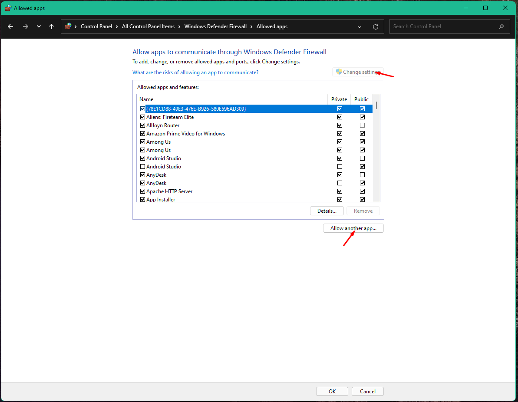The width and height of the screenshot is (518, 402).
Task: Click the Details... button
Action: pos(327,211)
